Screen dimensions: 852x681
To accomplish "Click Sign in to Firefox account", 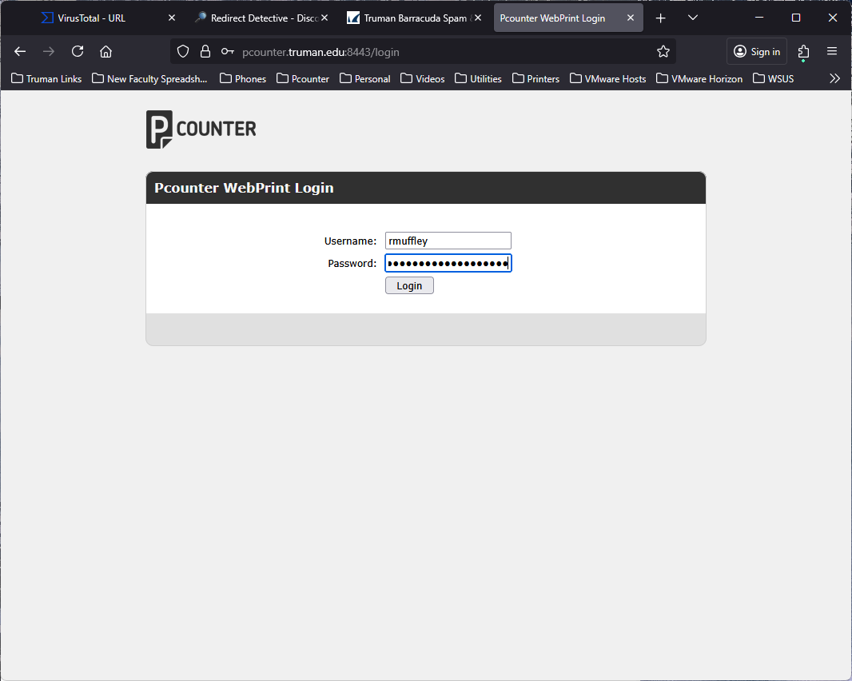I will coord(757,52).
